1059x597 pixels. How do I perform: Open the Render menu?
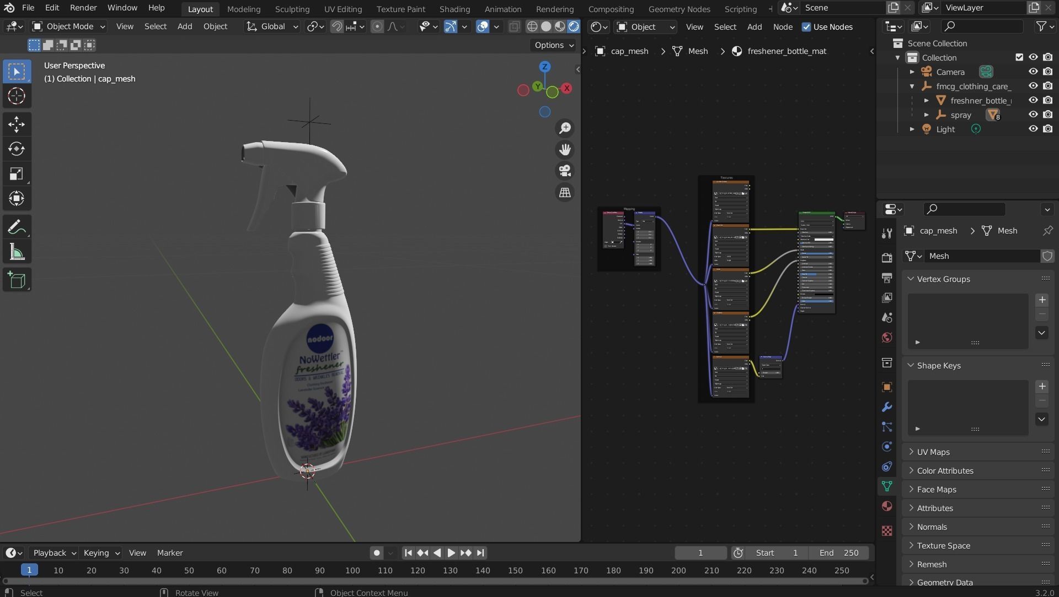click(83, 8)
